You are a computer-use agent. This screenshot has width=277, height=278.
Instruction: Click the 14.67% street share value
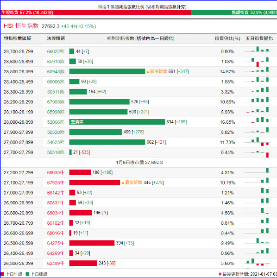click(x=227, y=72)
